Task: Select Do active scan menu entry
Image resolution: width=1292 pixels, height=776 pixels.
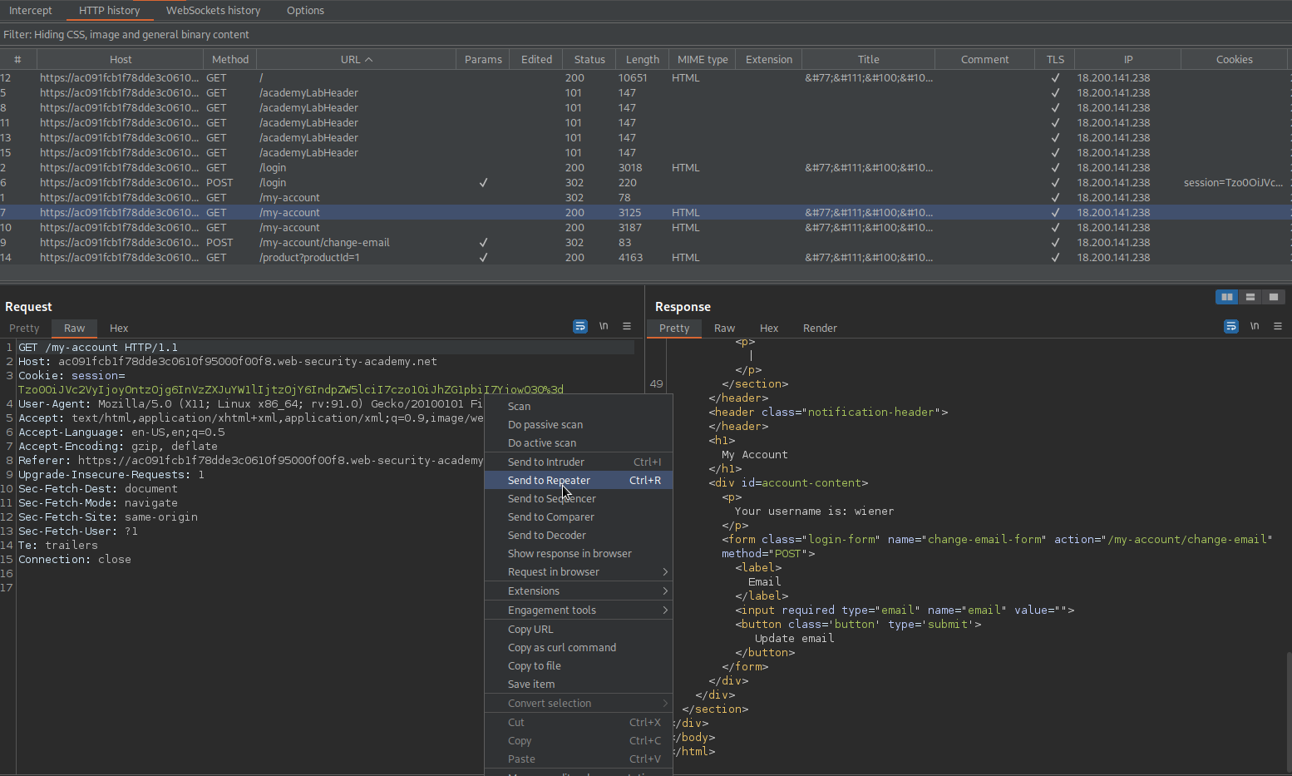Action: (579, 443)
